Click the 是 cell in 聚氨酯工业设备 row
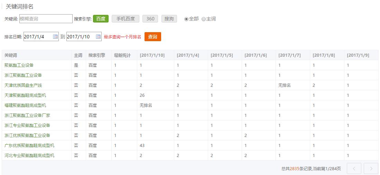The image size is (380, 175). tap(76, 65)
